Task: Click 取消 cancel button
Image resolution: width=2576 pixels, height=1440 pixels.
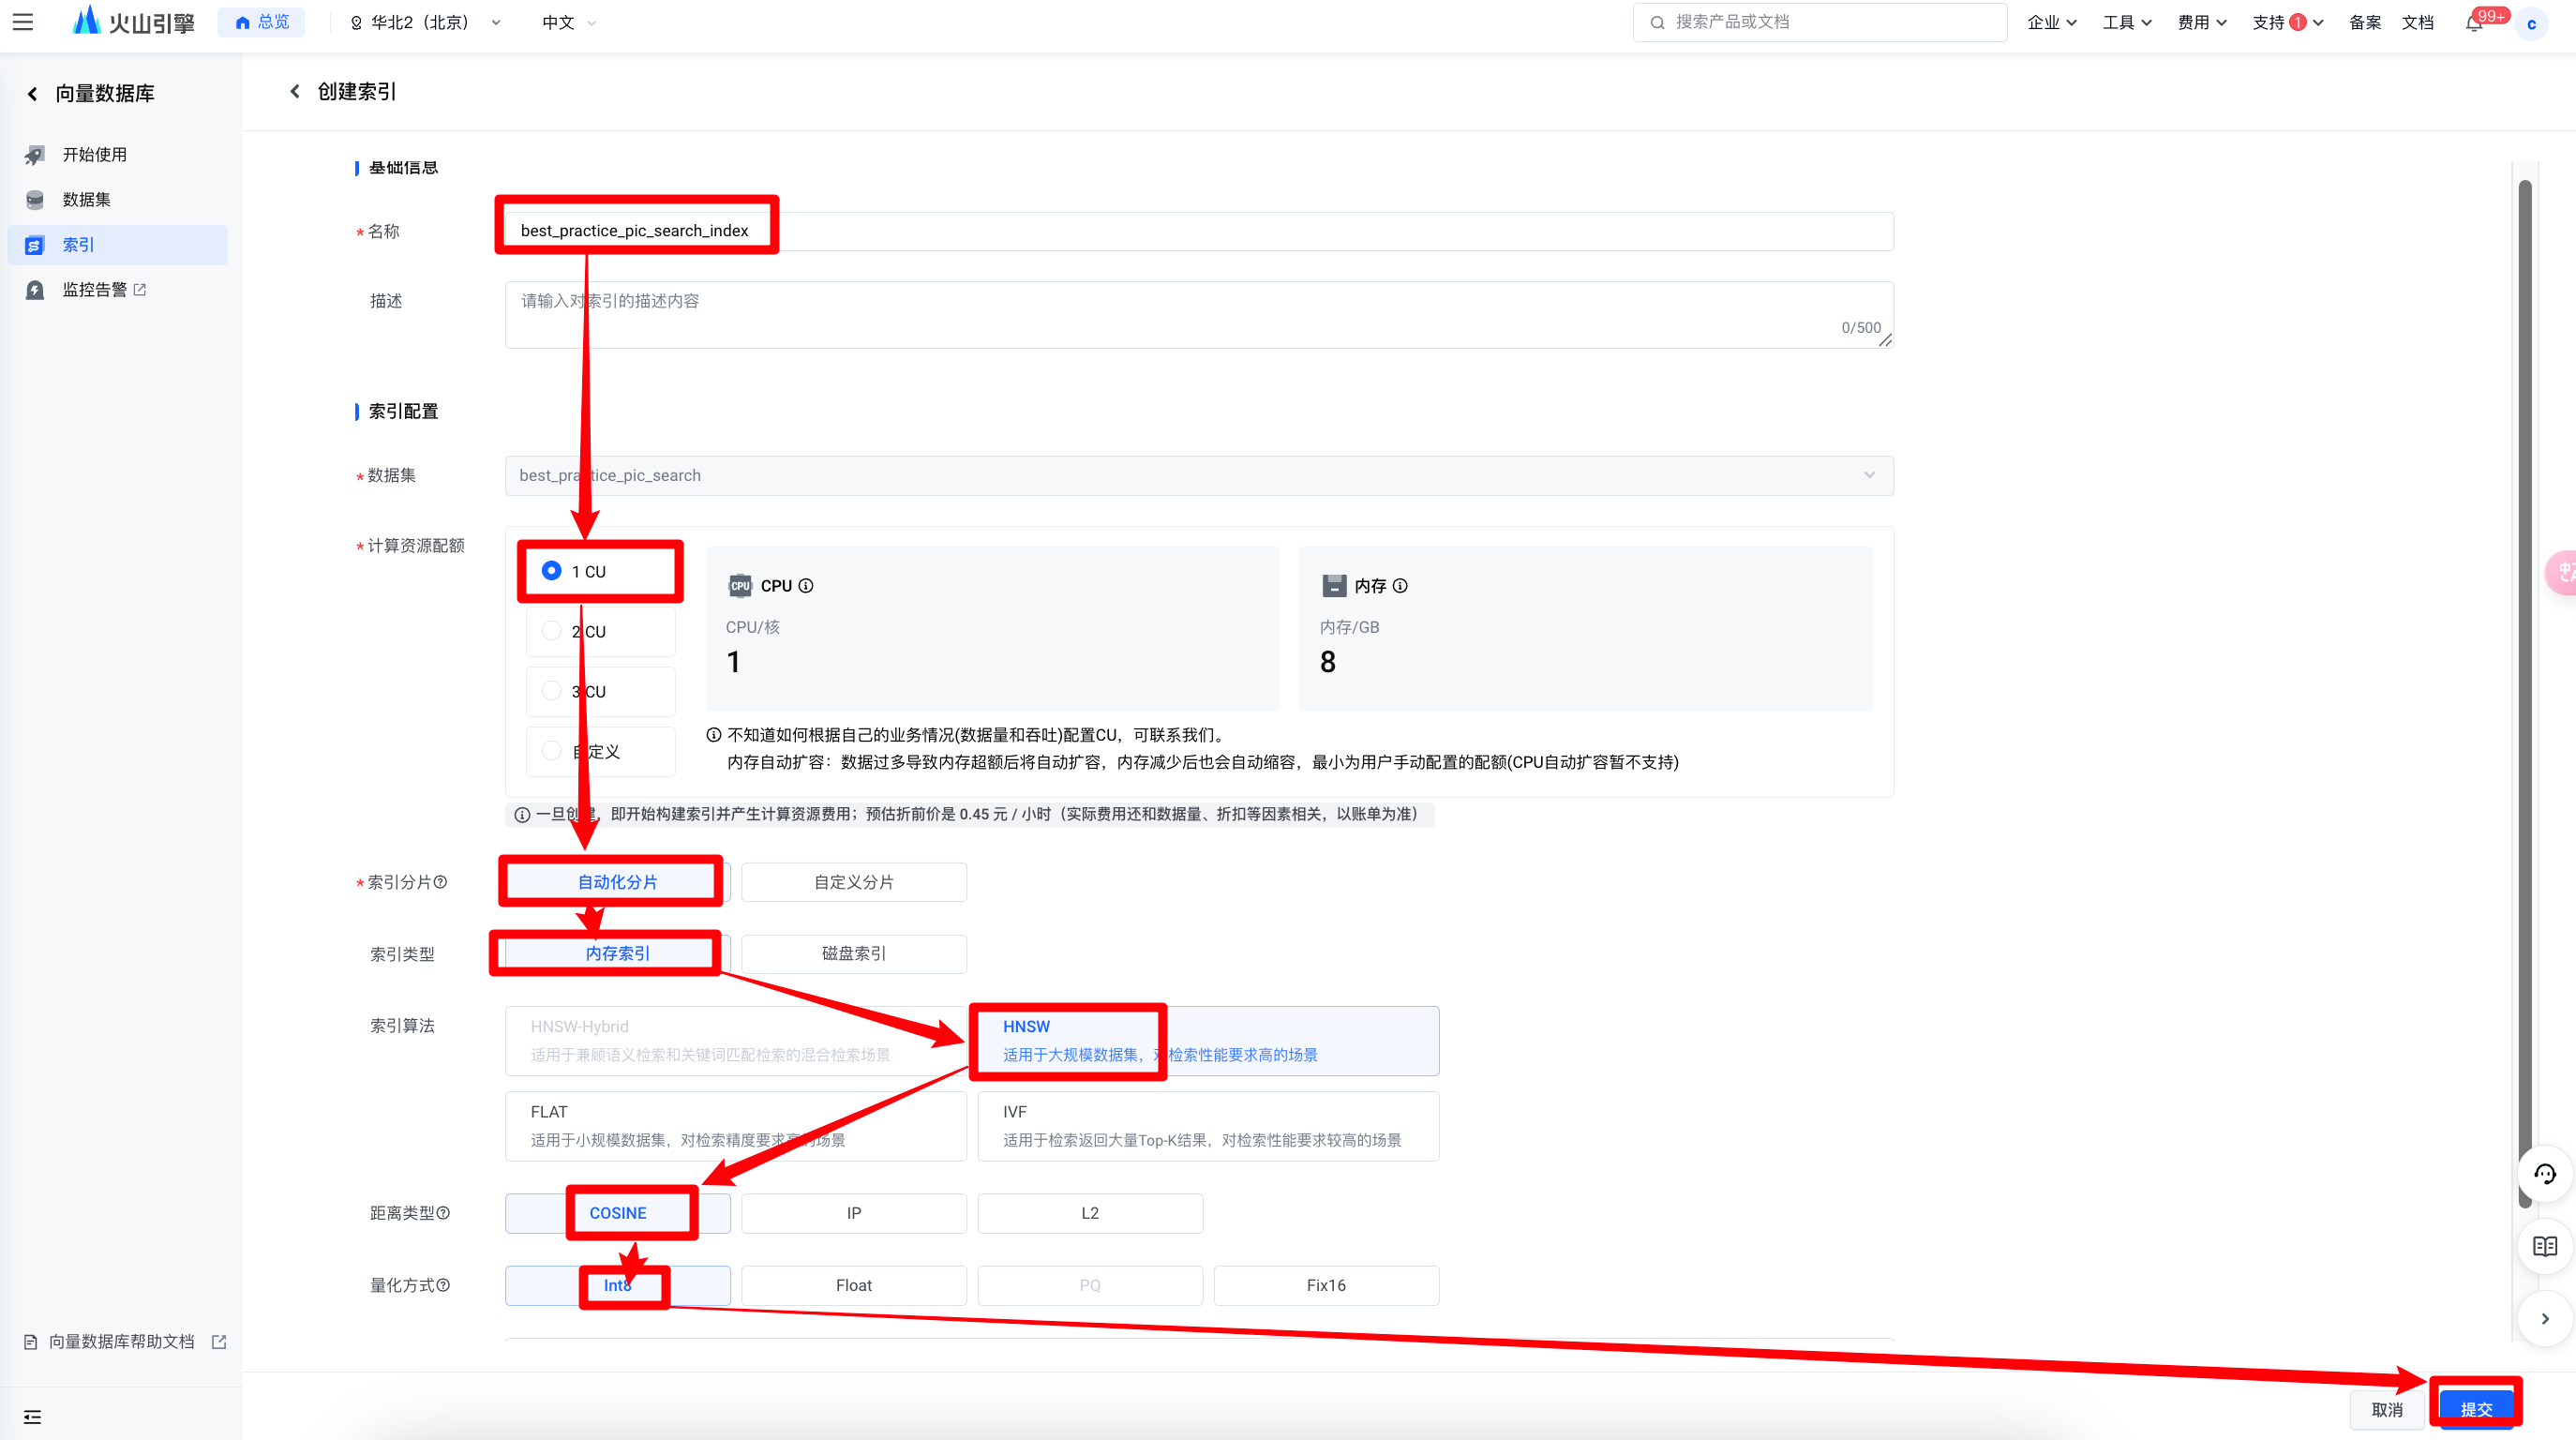Action: pos(2387,1408)
